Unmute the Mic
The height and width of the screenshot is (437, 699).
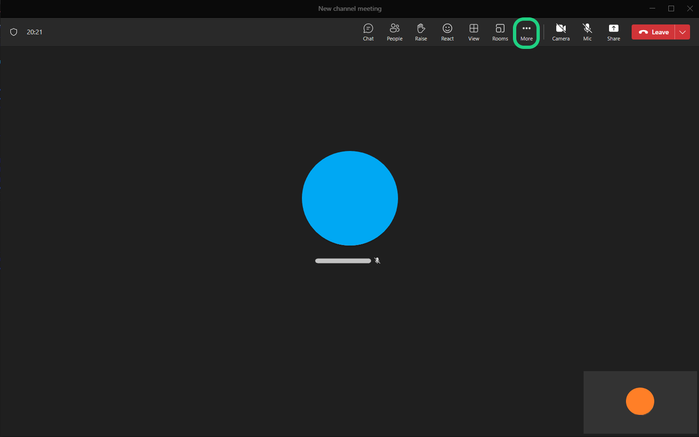click(x=587, y=32)
